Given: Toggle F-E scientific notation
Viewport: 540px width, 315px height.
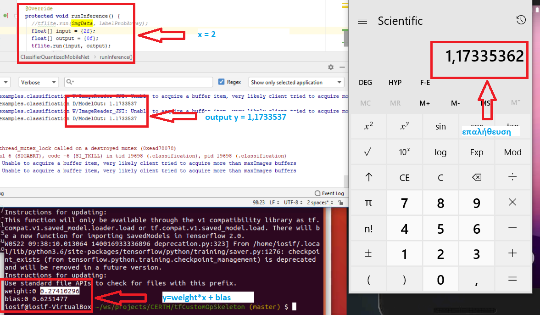Looking at the screenshot, I should click(425, 83).
